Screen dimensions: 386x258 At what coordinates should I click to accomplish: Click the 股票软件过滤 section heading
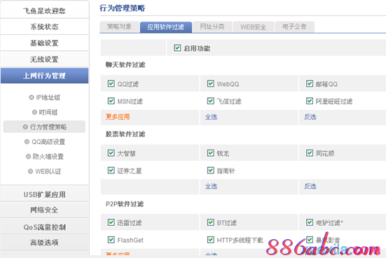(125, 134)
